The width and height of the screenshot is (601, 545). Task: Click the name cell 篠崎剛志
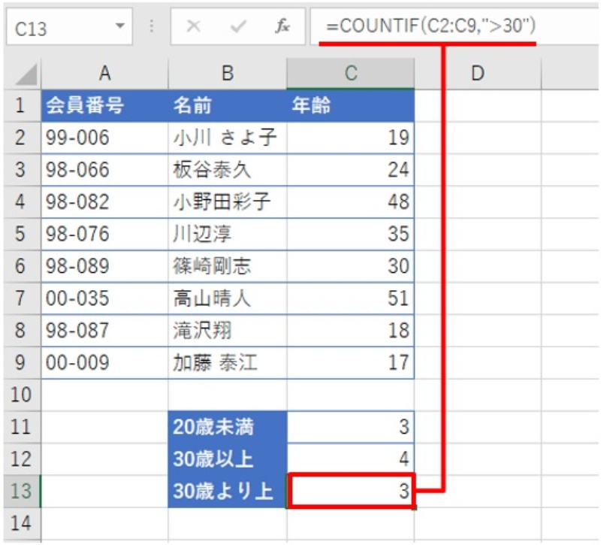pyautogui.click(x=228, y=266)
